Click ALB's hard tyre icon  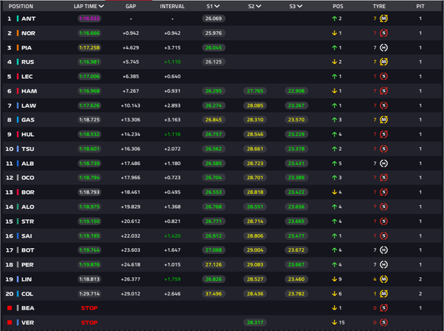click(383, 163)
